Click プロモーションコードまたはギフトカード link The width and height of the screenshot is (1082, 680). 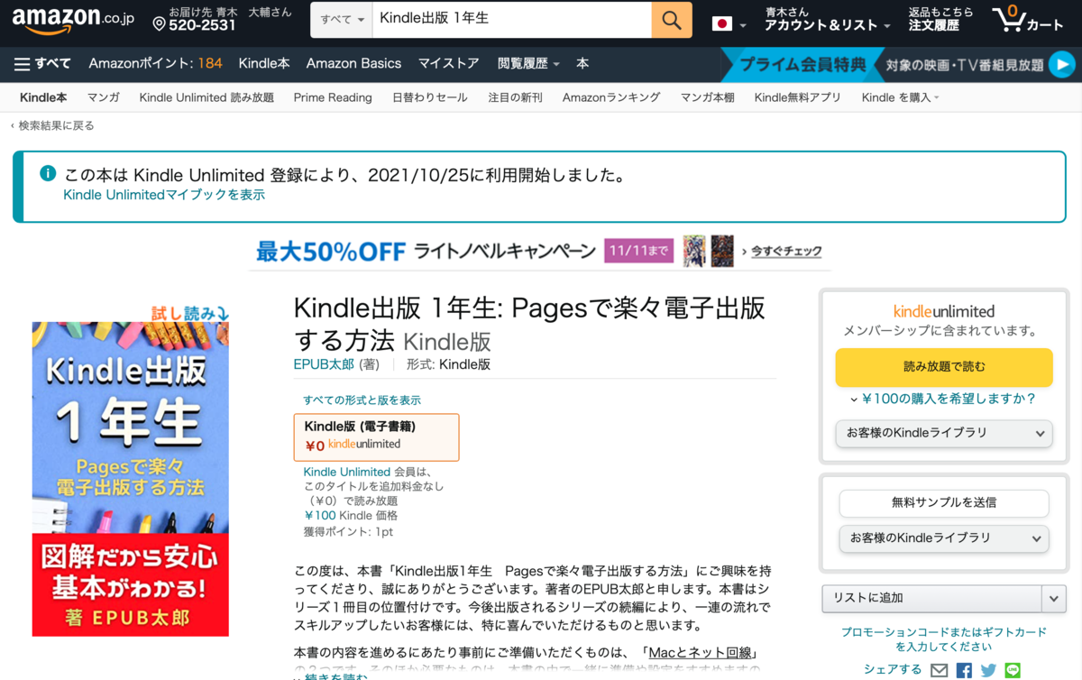pos(944,639)
